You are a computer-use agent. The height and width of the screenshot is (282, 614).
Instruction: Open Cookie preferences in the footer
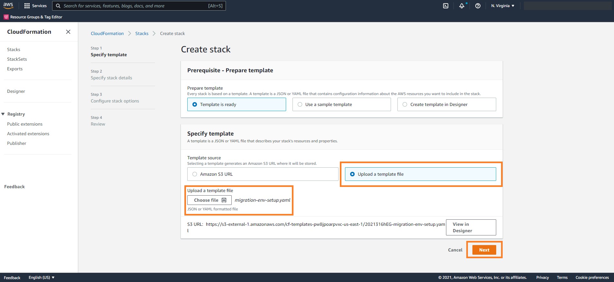[592, 278]
